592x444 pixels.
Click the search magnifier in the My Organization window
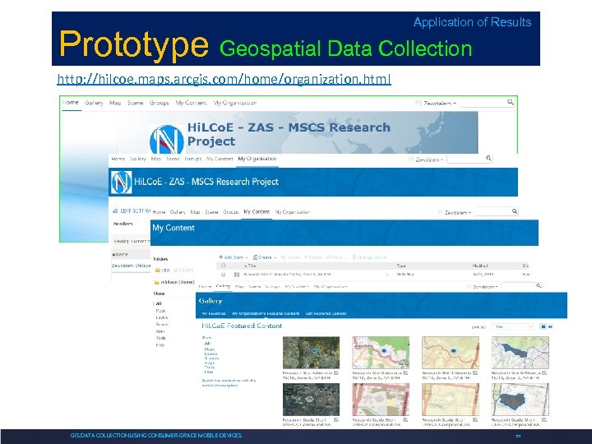pyautogui.click(x=488, y=158)
